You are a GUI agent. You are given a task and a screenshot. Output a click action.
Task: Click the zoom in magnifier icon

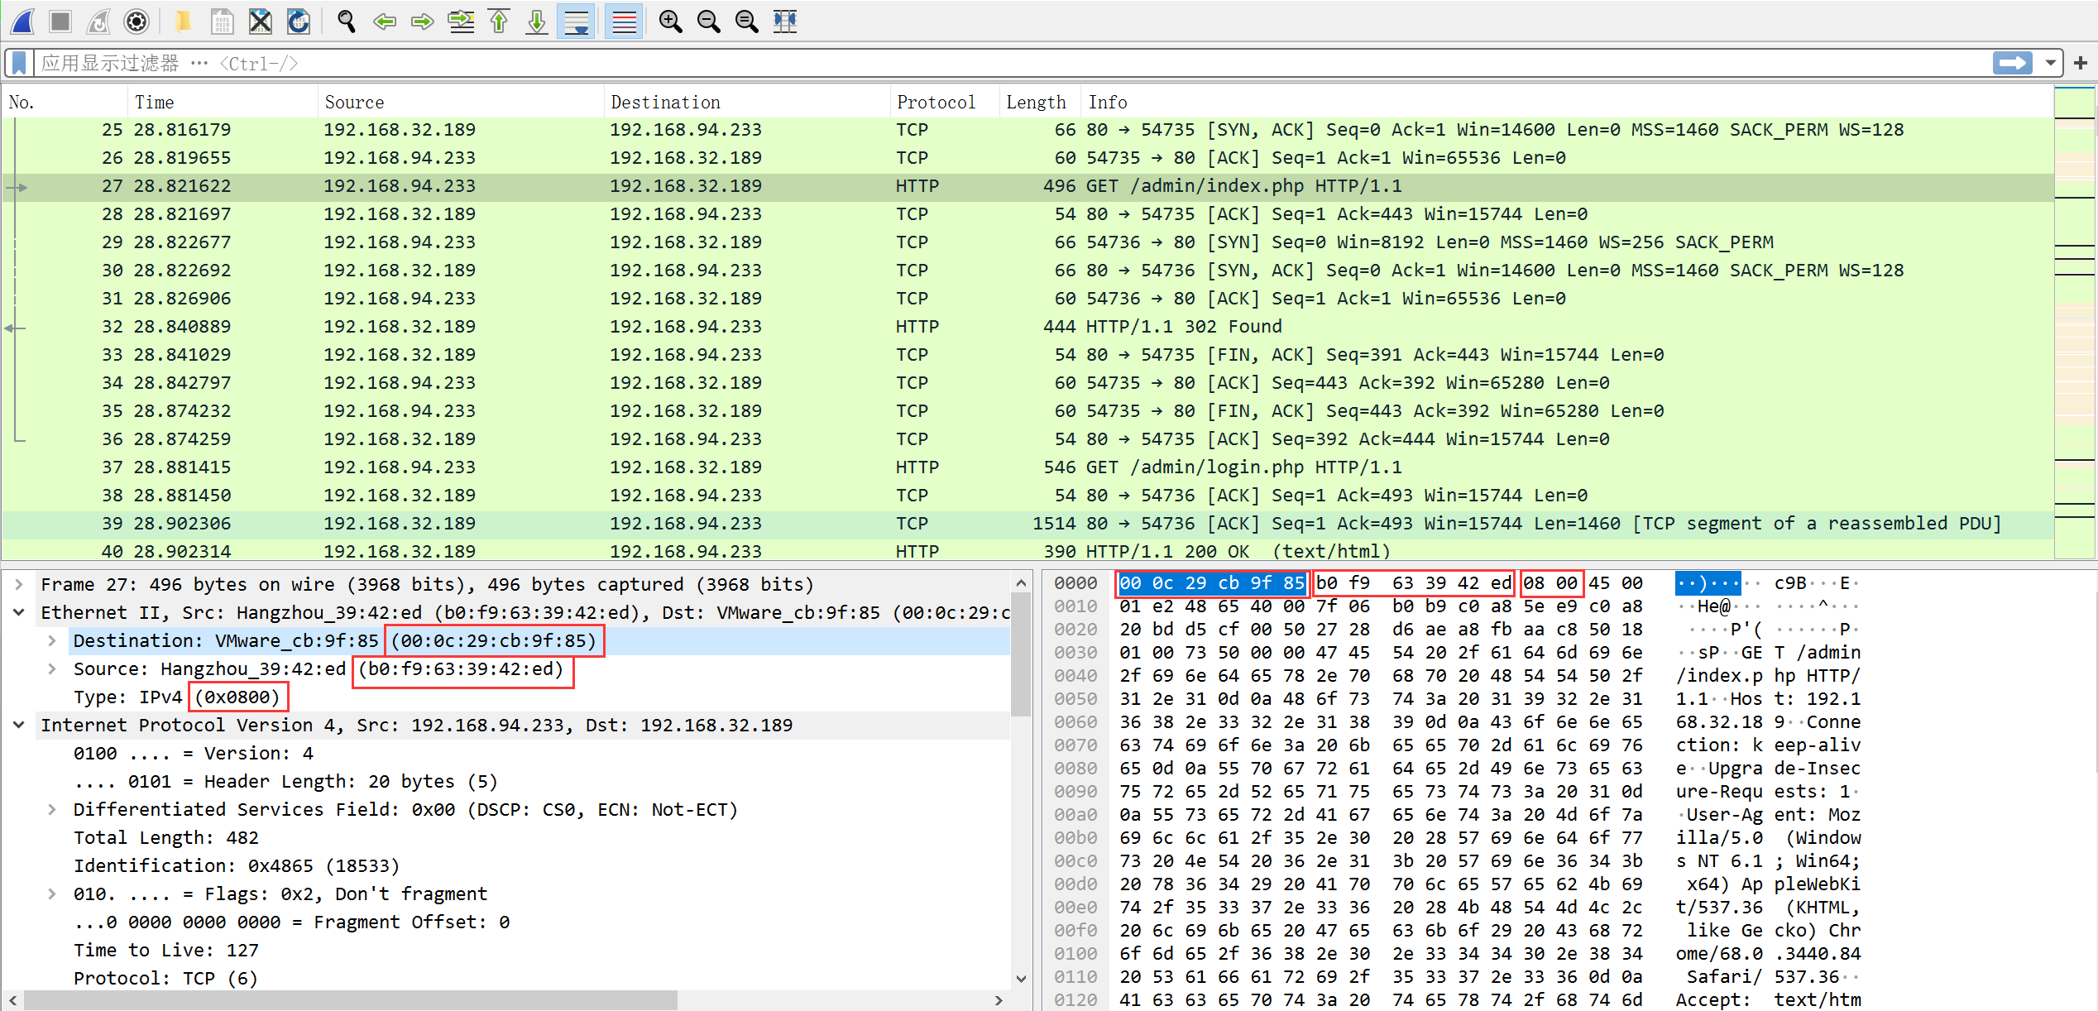[670, 21]
